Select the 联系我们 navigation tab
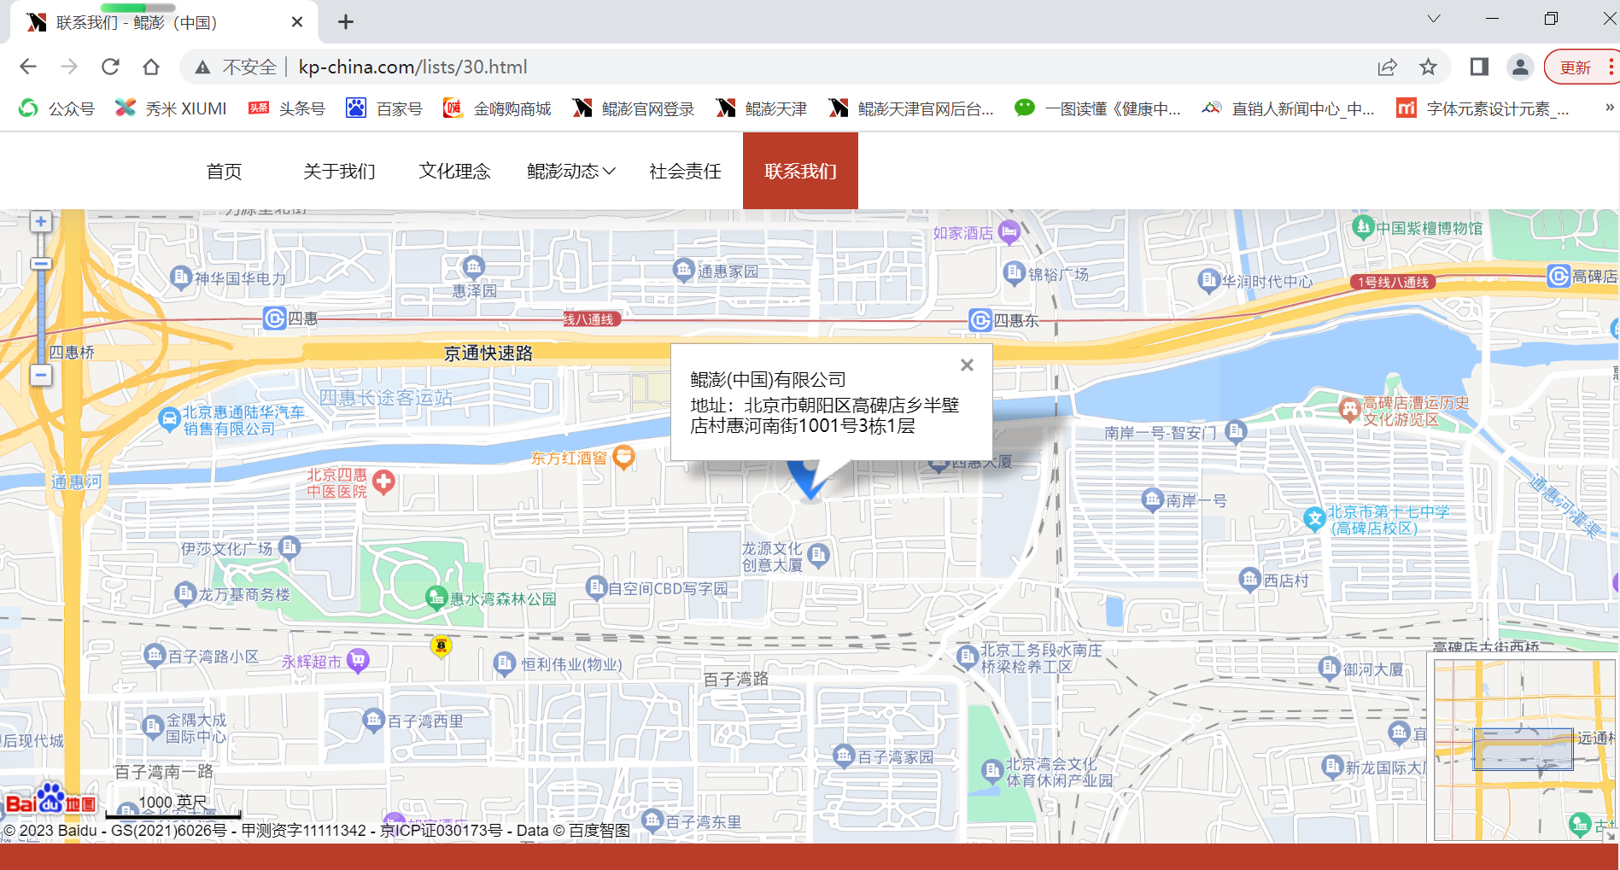The image size is (1620, 870). pyautogui.click(x=800, y=171)
